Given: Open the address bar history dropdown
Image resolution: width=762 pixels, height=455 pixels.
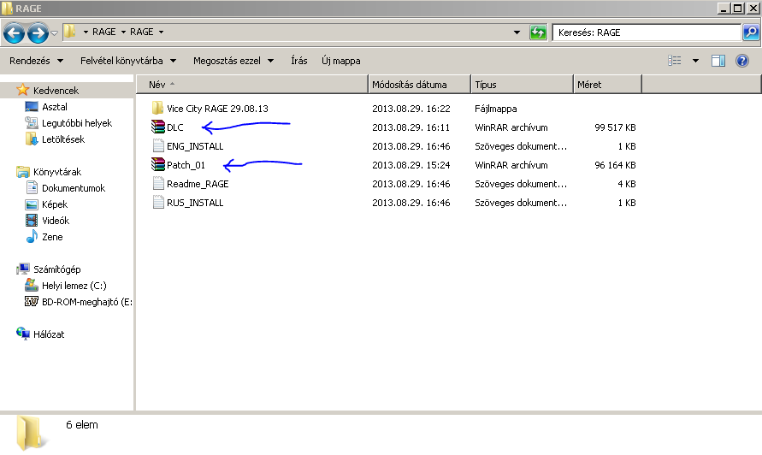Looking at the screenshot, I should pos(517,32).
